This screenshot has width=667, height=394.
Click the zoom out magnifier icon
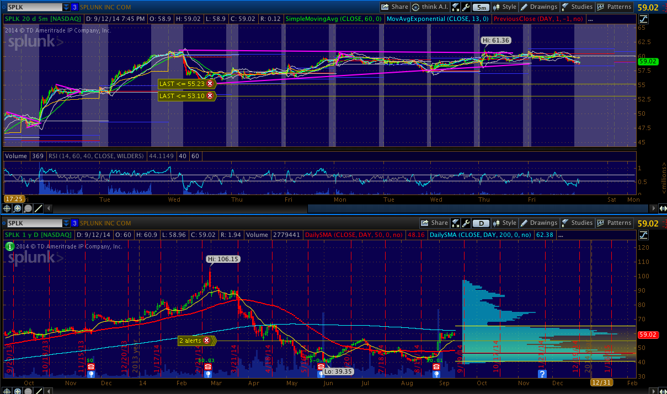[28, 208]
